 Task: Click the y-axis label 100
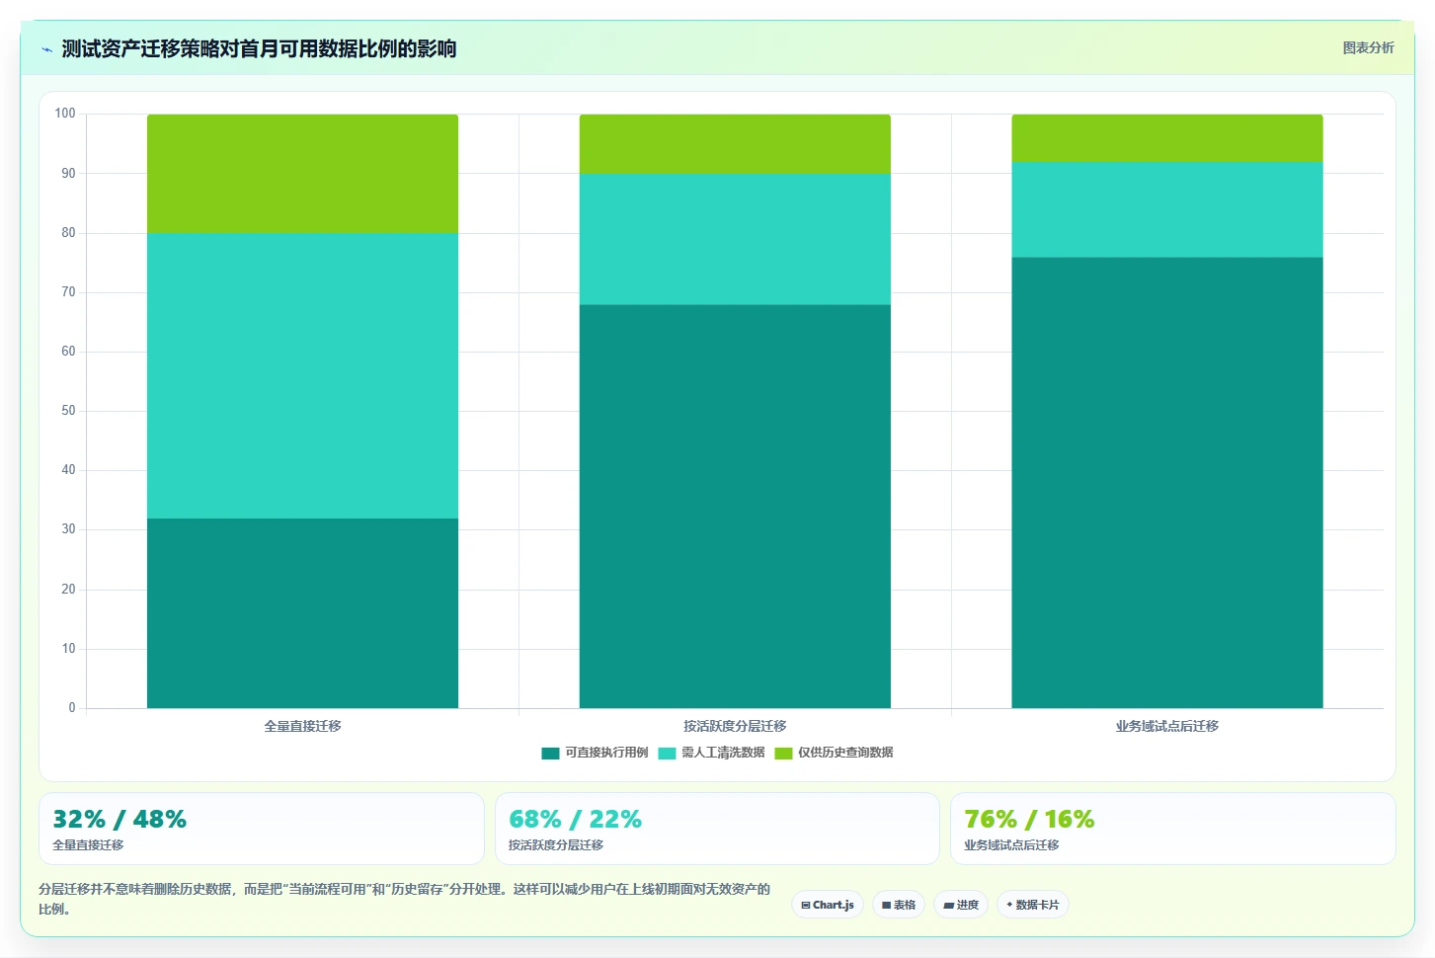(65, 114)
